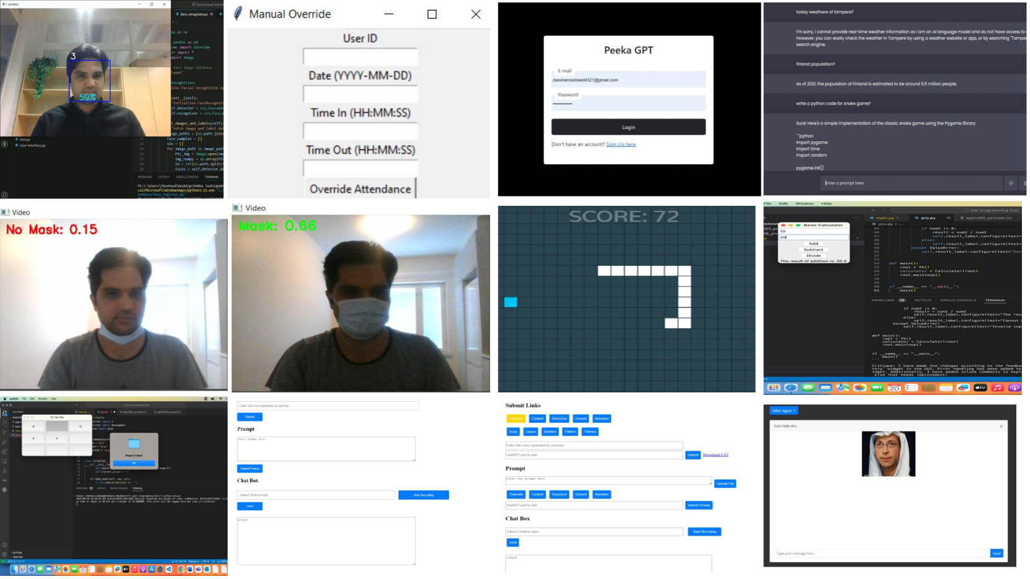The width and height of the screenshot is (1030, 579).
Task: Open Maps in the Basic Calculator screenshot dock
Action: (x=842, y=388)
